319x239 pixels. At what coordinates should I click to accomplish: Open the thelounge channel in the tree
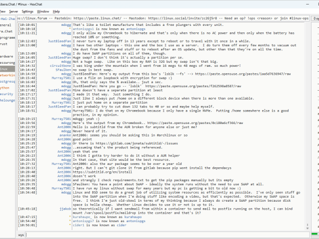tap(7, 100)
